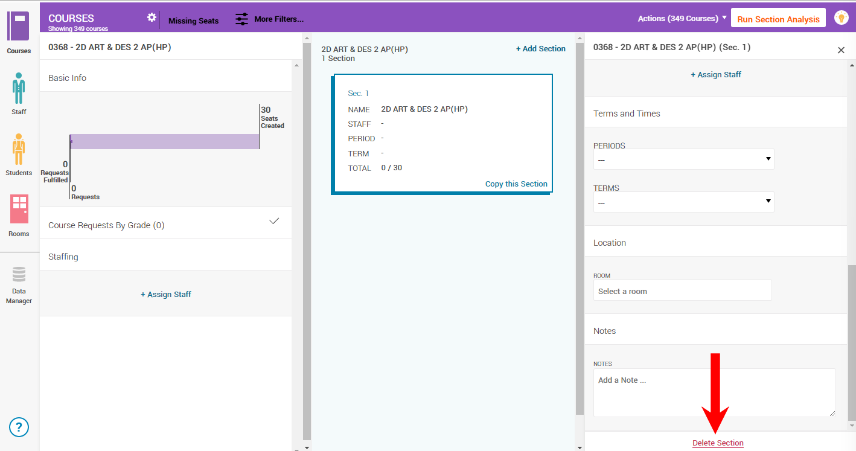
Task: Open the Data Manager database icon
Action: click(19, 275)
